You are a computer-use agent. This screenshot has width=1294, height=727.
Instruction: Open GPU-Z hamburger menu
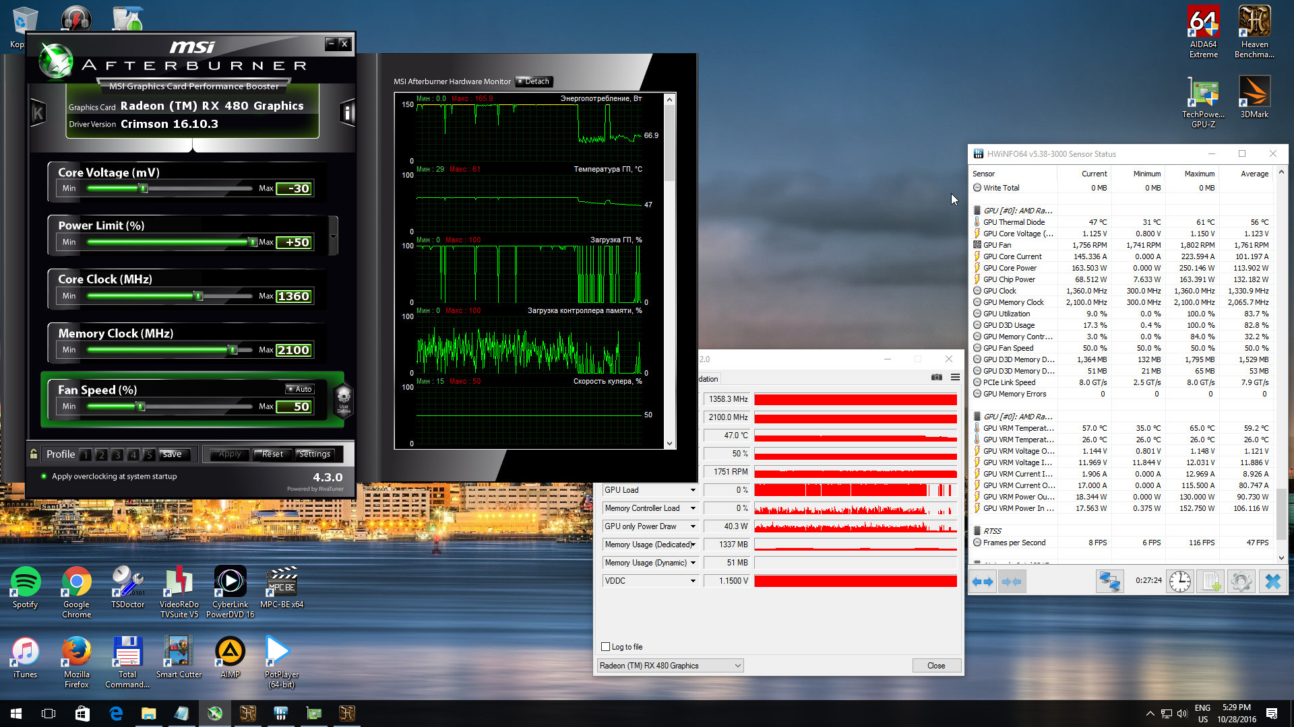[955, 377]
